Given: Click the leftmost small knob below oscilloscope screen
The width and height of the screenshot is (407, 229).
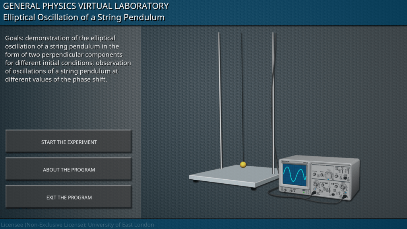Looking at the screenshot, I should click(x=285, y=190).
